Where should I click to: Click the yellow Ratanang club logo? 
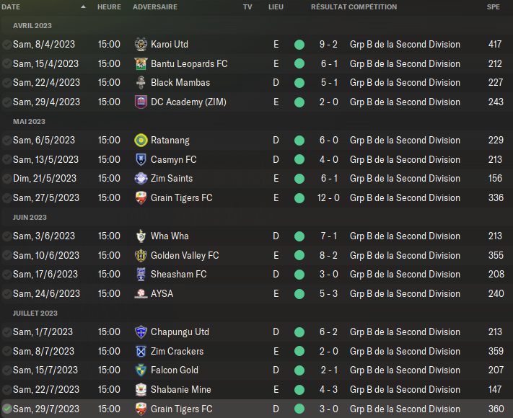coord(141,141)
